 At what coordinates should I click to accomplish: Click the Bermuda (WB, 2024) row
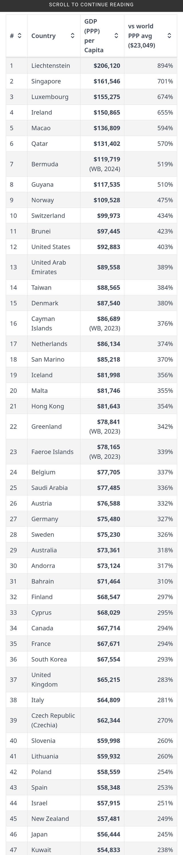[91, 164]
